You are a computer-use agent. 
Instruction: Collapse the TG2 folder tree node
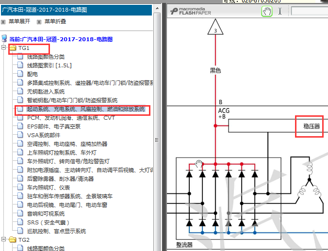(x=3, y=239)
